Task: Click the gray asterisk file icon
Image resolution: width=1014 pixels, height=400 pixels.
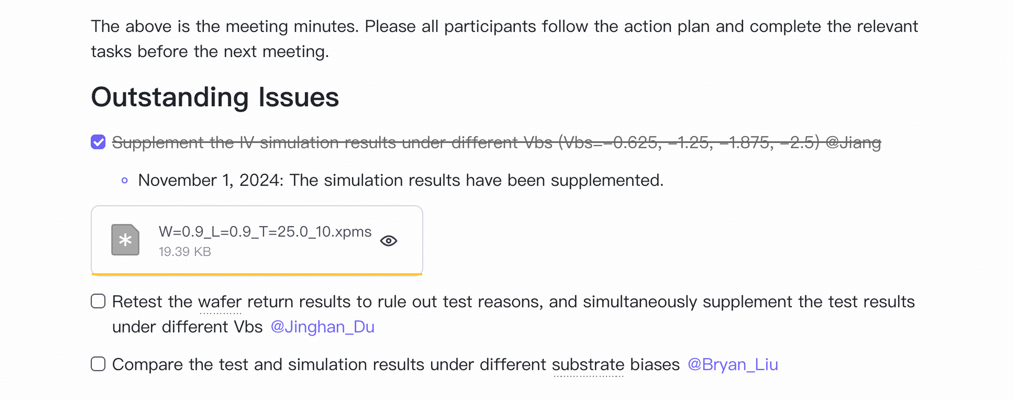Action: tap(125, 240)
